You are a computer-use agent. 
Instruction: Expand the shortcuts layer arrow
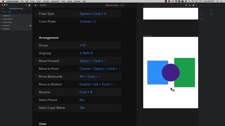(x=2, y=29)
